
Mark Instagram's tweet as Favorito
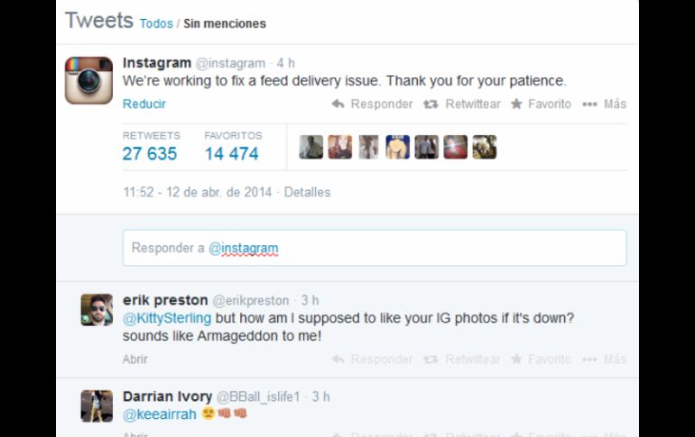pyautogui.click(x=541, y=104)
